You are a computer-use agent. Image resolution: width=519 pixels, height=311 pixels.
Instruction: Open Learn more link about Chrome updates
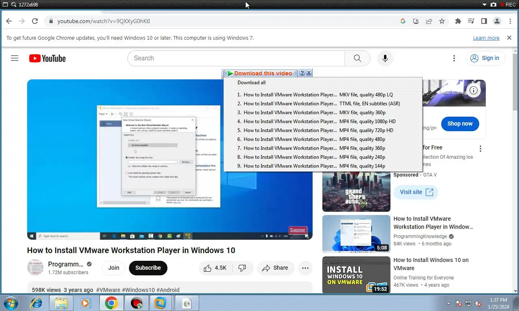486,38
